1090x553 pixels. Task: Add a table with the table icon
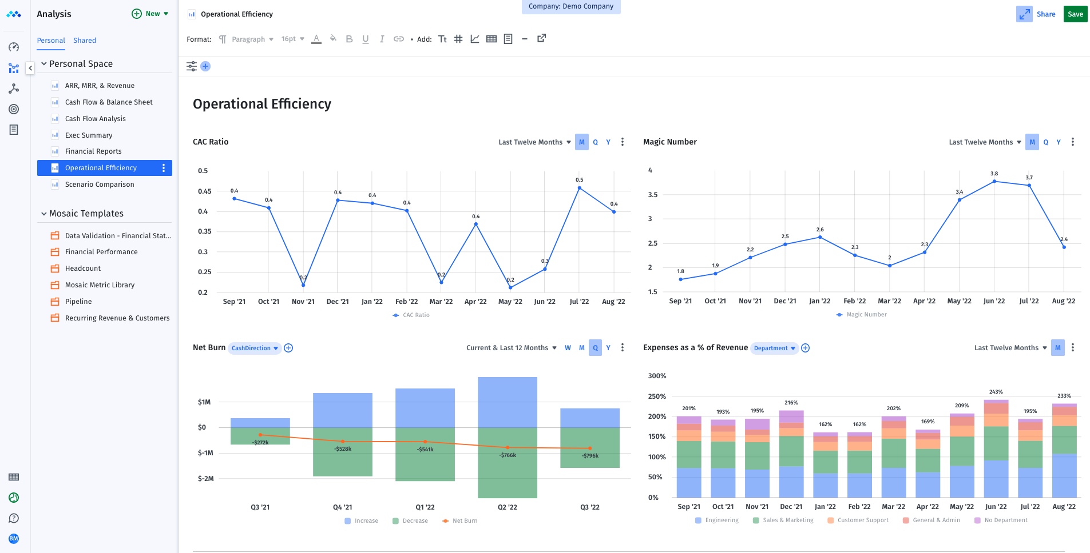492,39
